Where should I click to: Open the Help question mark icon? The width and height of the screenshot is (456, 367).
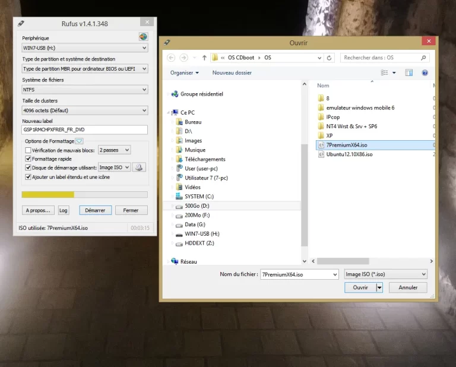click(x=425, y=72)
